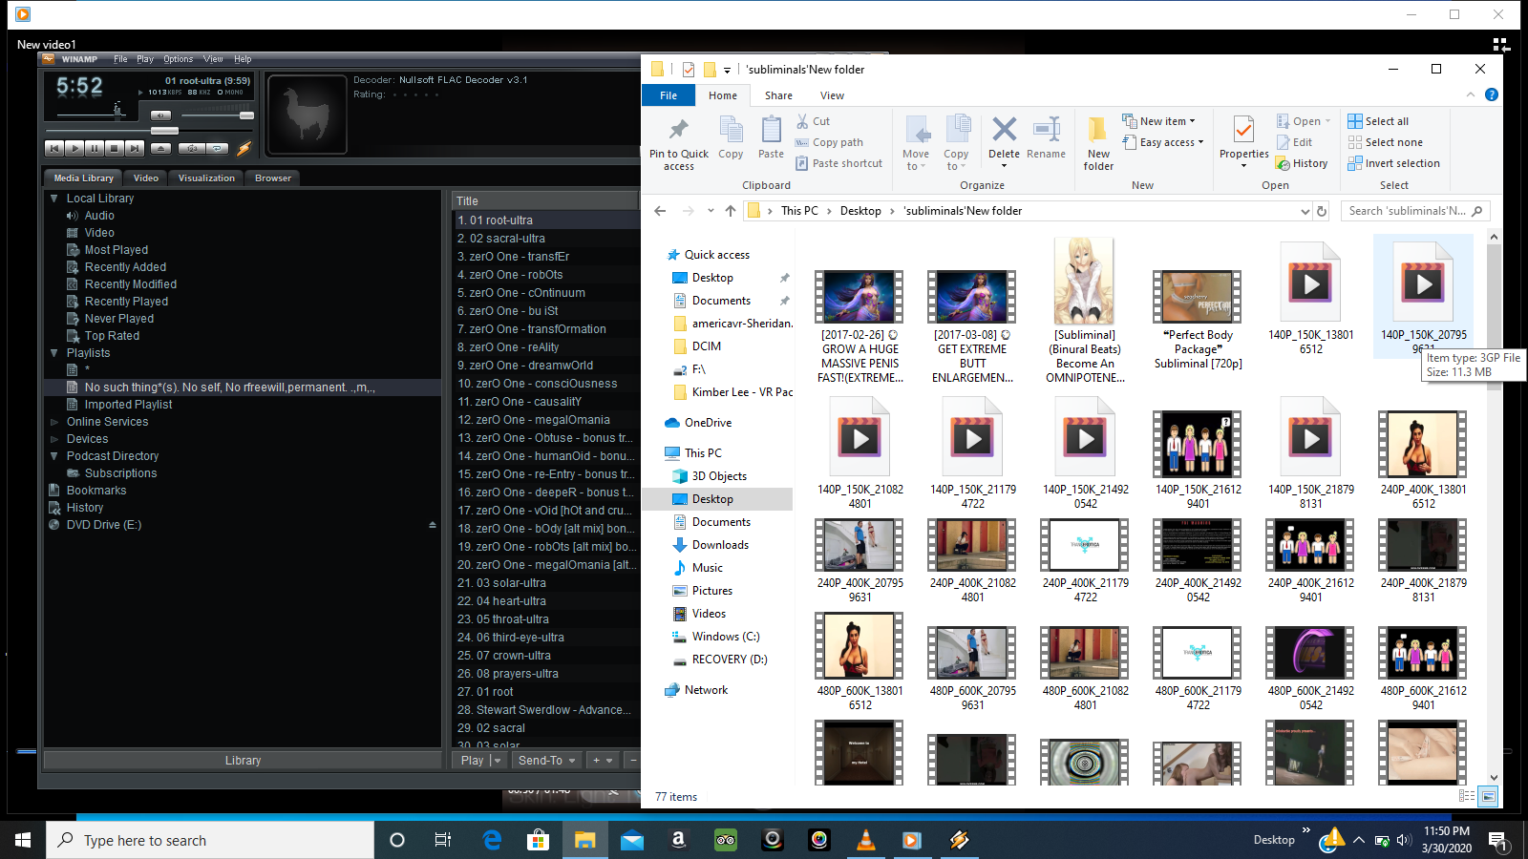Click the New folder icon
The image size is (1528, 859).
click(x=1098, y=129)
